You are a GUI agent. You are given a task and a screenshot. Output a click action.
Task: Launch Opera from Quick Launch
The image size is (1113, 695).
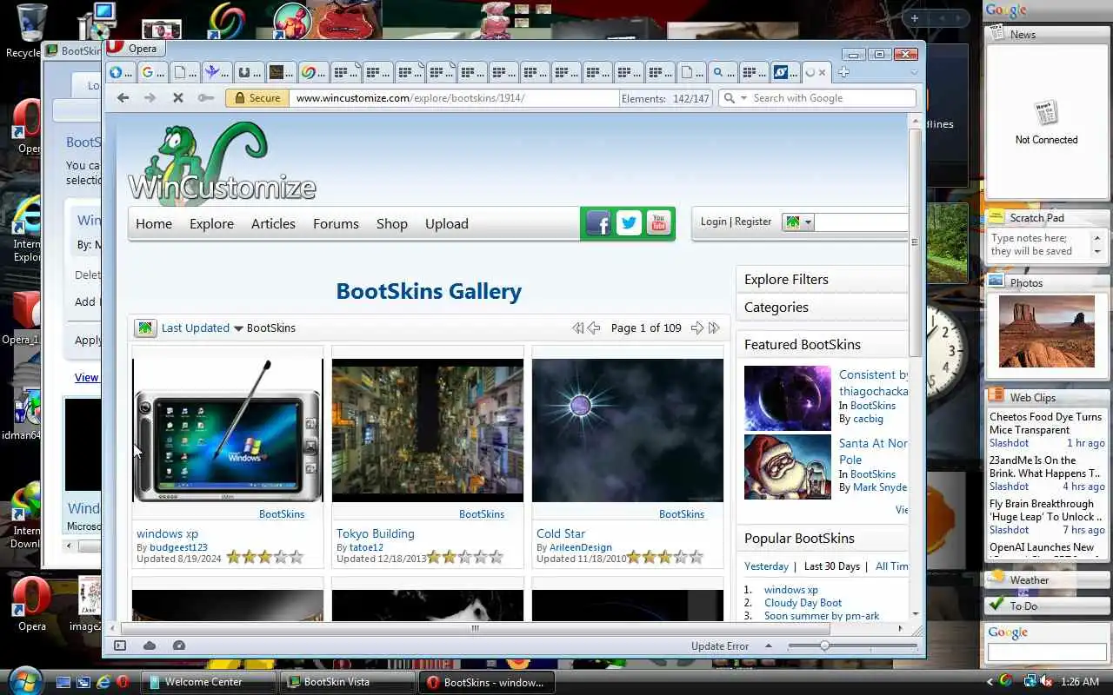coord(123,682)
